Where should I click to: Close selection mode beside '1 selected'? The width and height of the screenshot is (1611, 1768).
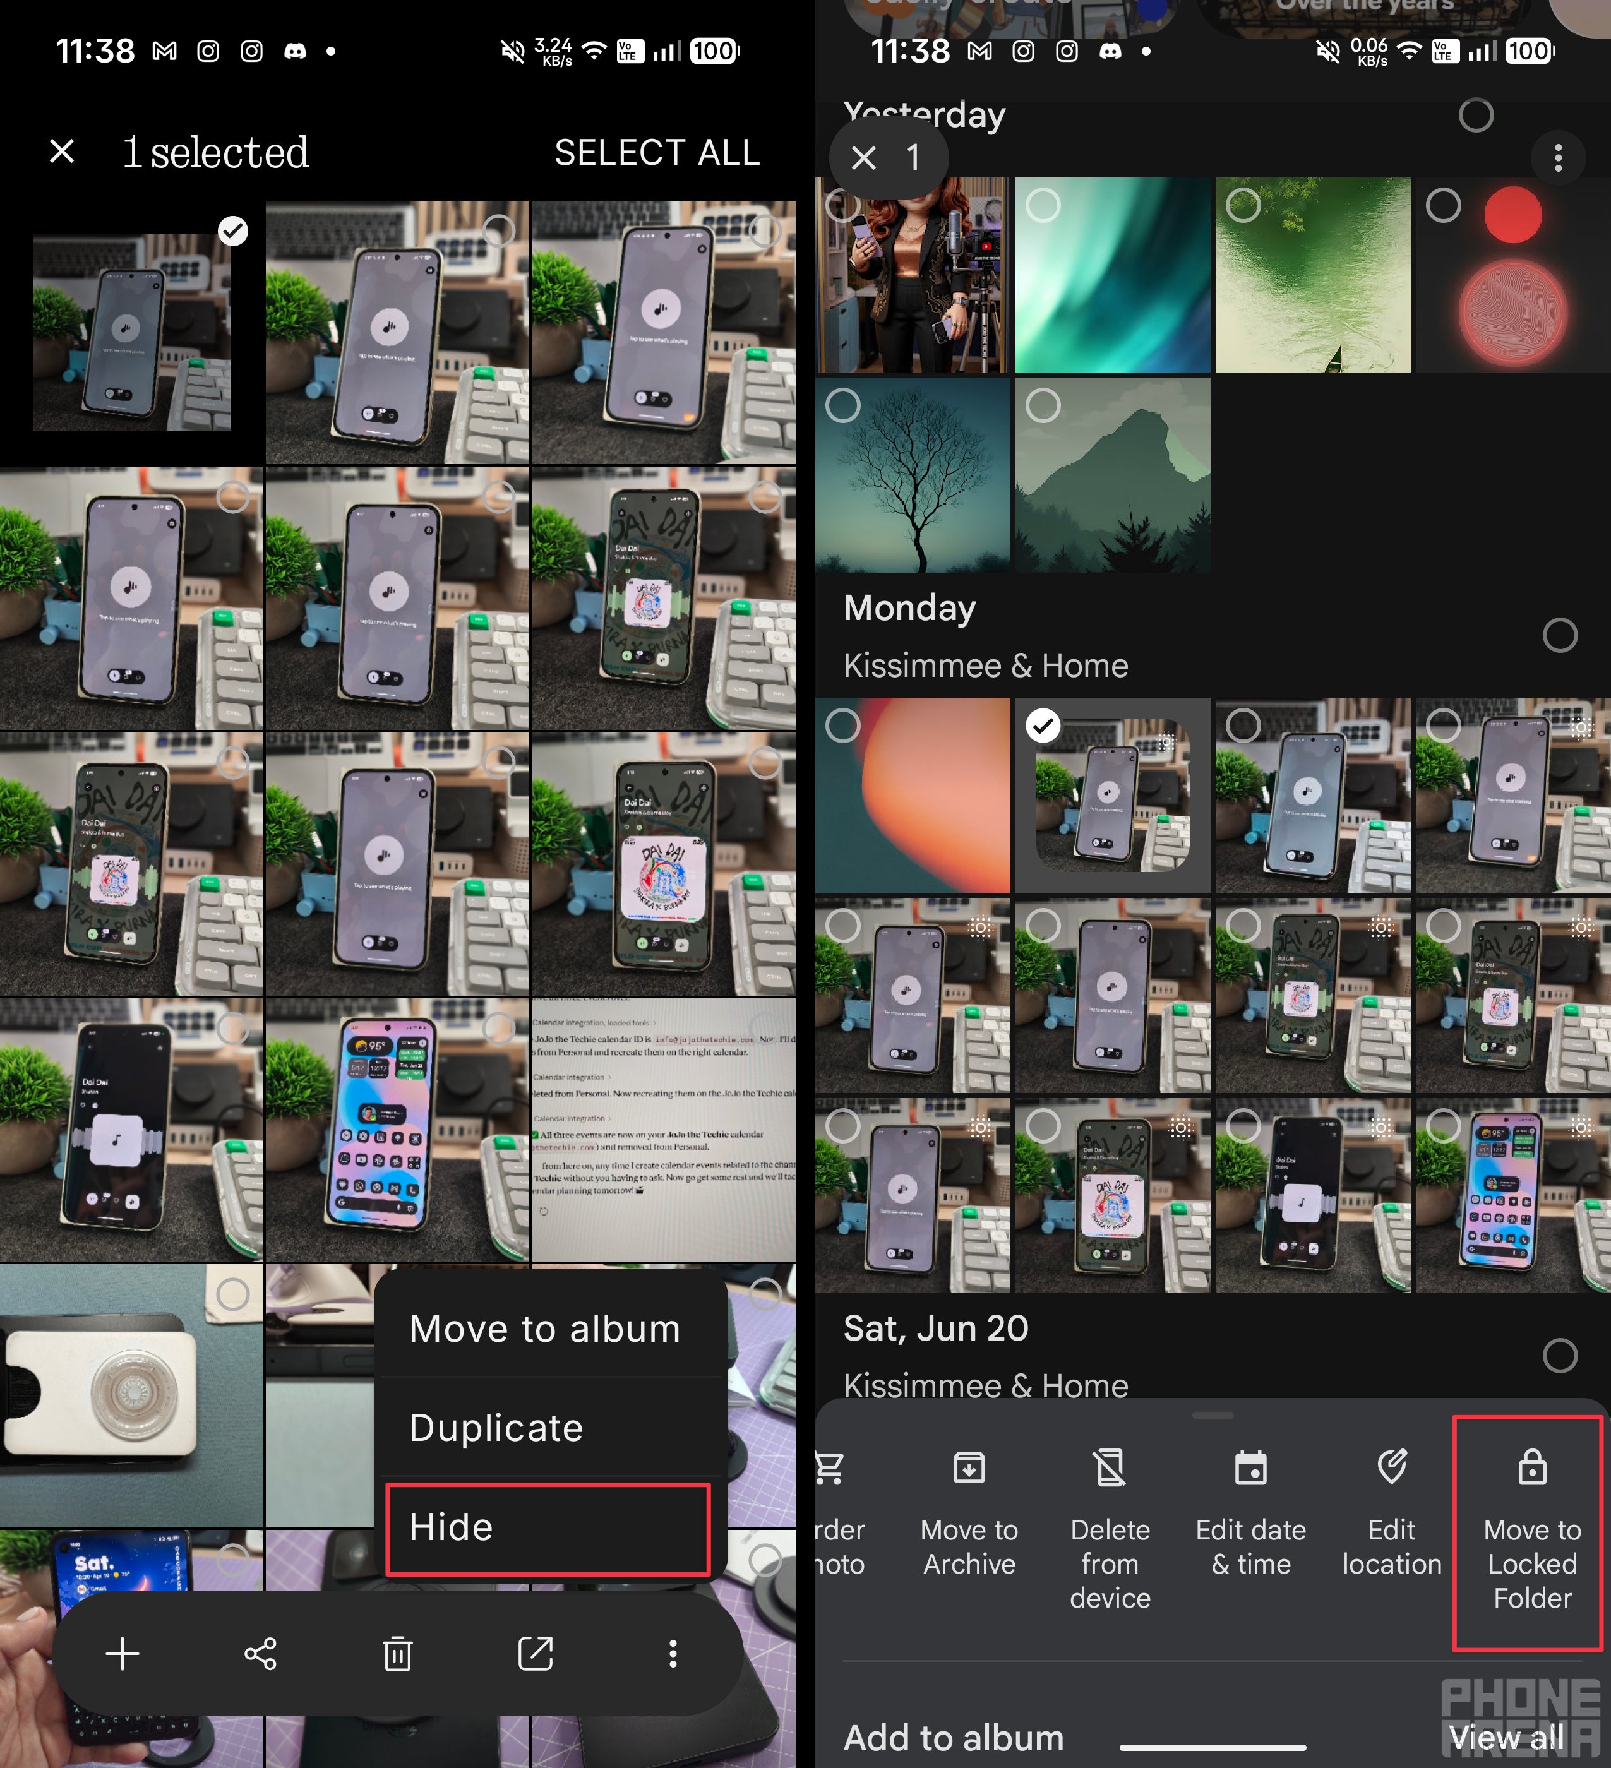(x=61, y=152)
